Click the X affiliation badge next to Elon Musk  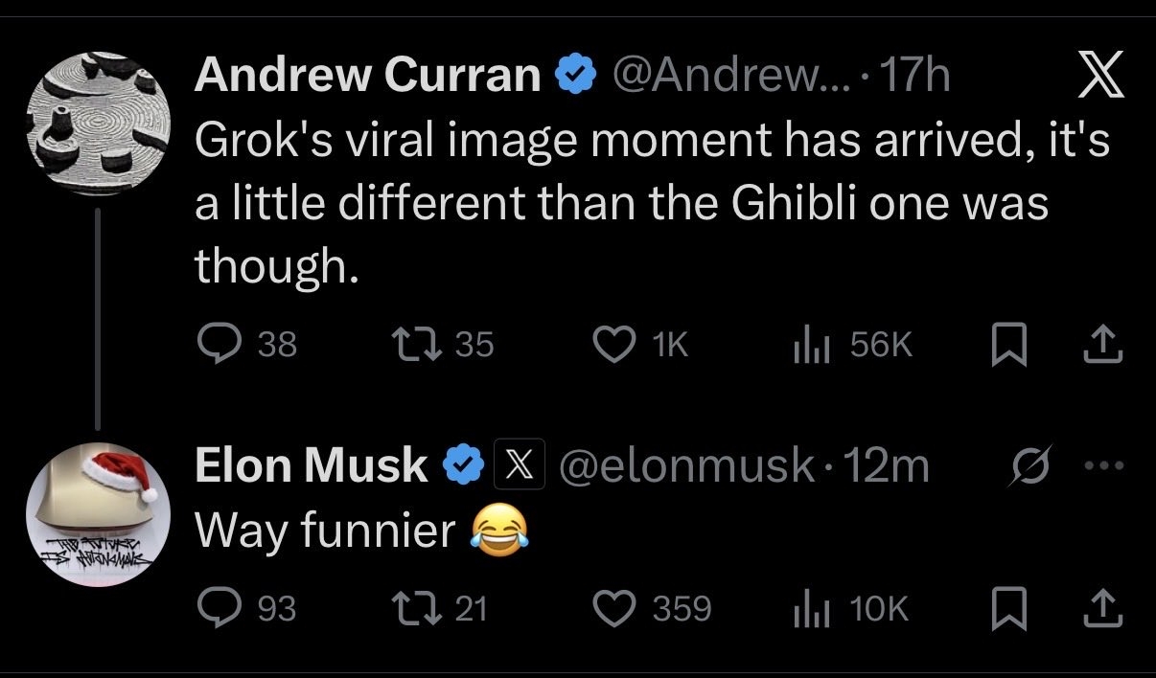click(x=519, y=466)
